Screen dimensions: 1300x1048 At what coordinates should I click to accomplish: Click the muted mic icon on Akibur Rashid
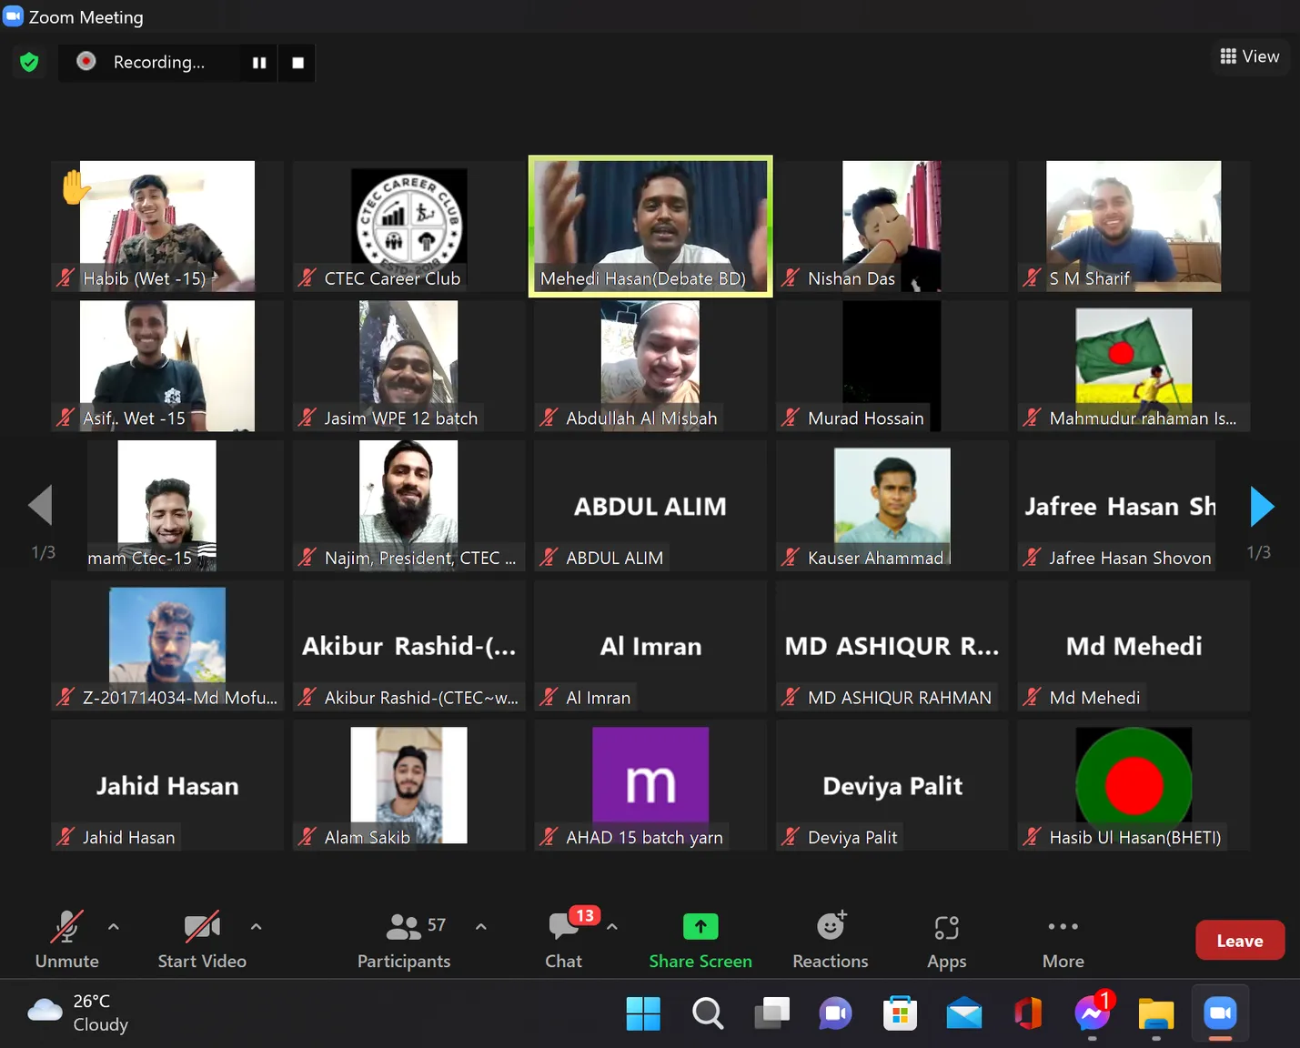click(x=307, y=698)
